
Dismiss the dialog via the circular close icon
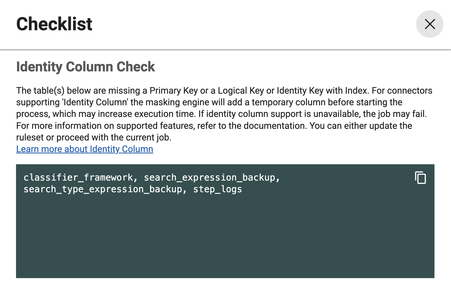(x=430, y=24)
